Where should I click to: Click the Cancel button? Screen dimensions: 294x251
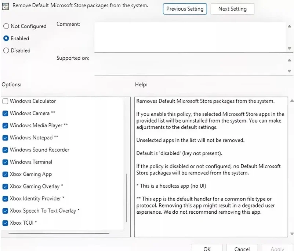(242, 248)
